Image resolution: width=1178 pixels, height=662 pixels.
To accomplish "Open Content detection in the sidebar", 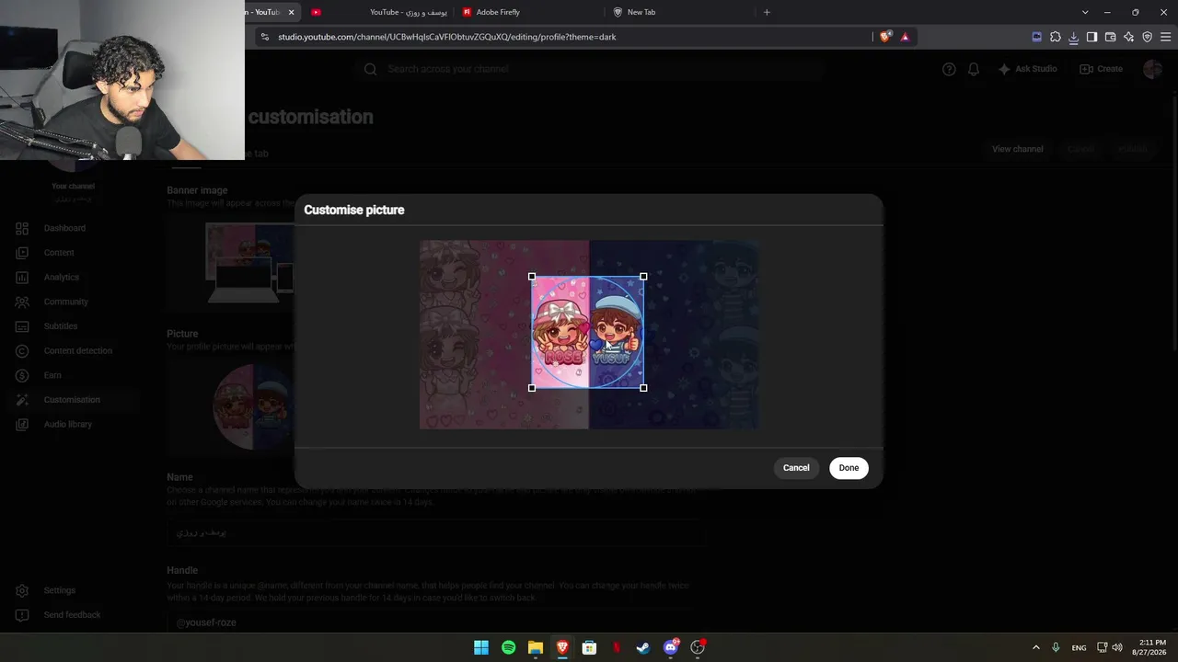I will pyautogui.click(x=72, y=350).
